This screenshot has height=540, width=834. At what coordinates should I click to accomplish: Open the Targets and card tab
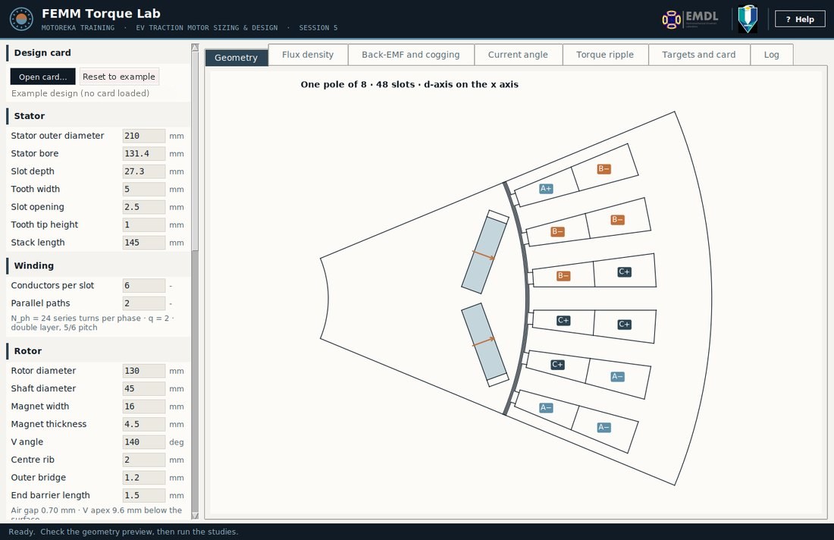tap(699, 55)
